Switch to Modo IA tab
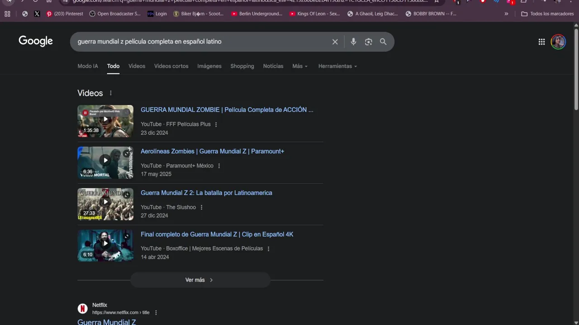579x325 pixels. (x=88, y=66)
